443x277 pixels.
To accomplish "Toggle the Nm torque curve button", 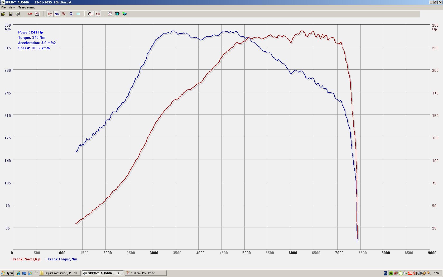I will coord(57,14).
